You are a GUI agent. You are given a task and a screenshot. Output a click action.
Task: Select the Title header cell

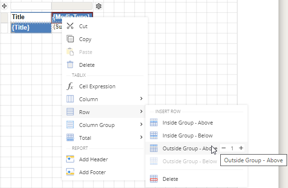pyautogui.click(x=31, y=17)
